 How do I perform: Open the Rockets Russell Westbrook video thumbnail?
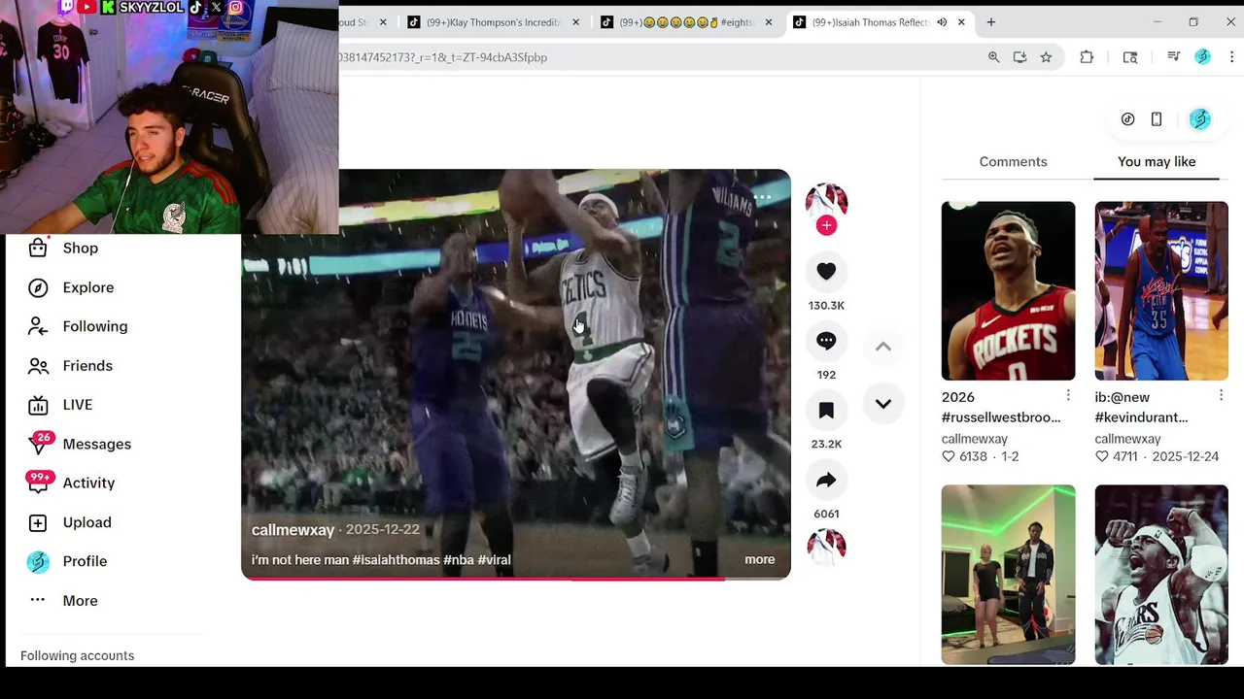click(1008, 290)
